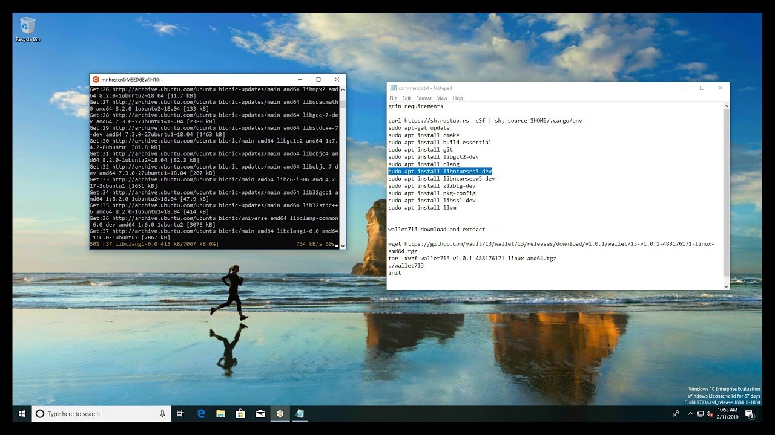This screenshot has width=775, height=435.
Task: Open the Help menu in Notepad
Action: (x=458, y=98)
